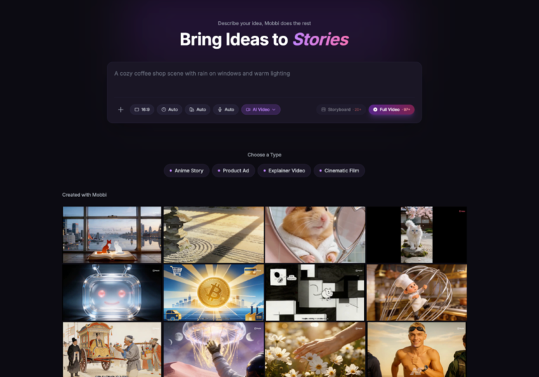The image size is (539, 377).
Task: Open the style Auto setting chip
Action: [198, 109]
